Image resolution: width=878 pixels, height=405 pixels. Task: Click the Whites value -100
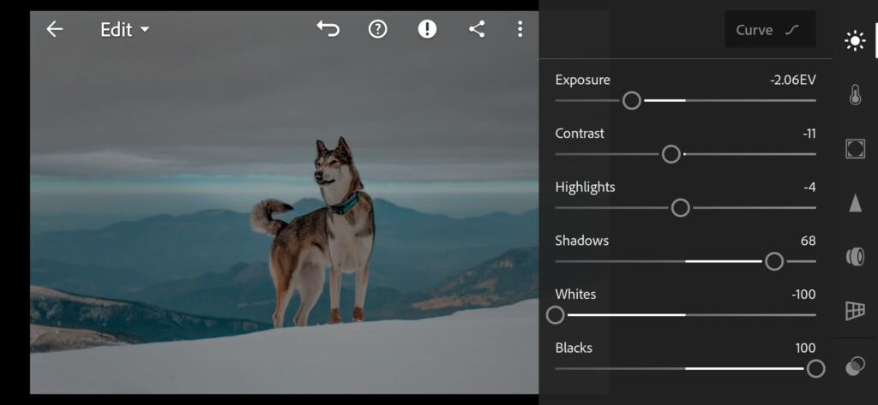(x=803, y=295)
